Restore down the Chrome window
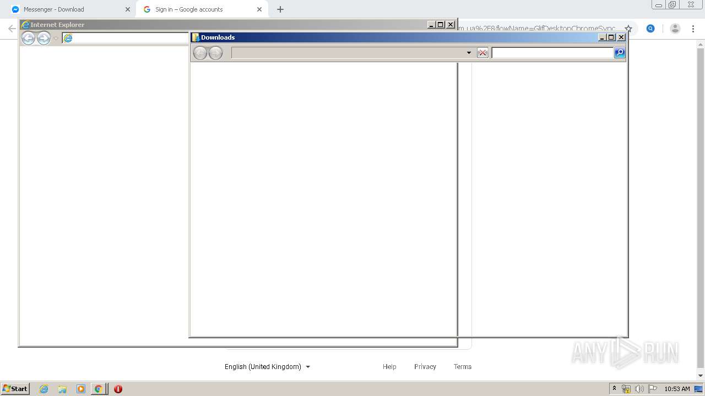 pyautogui.click(x=673, y=5)
